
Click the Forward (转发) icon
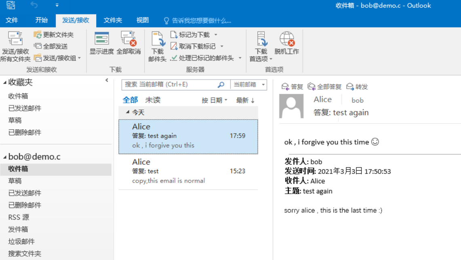tap(350, 87)
